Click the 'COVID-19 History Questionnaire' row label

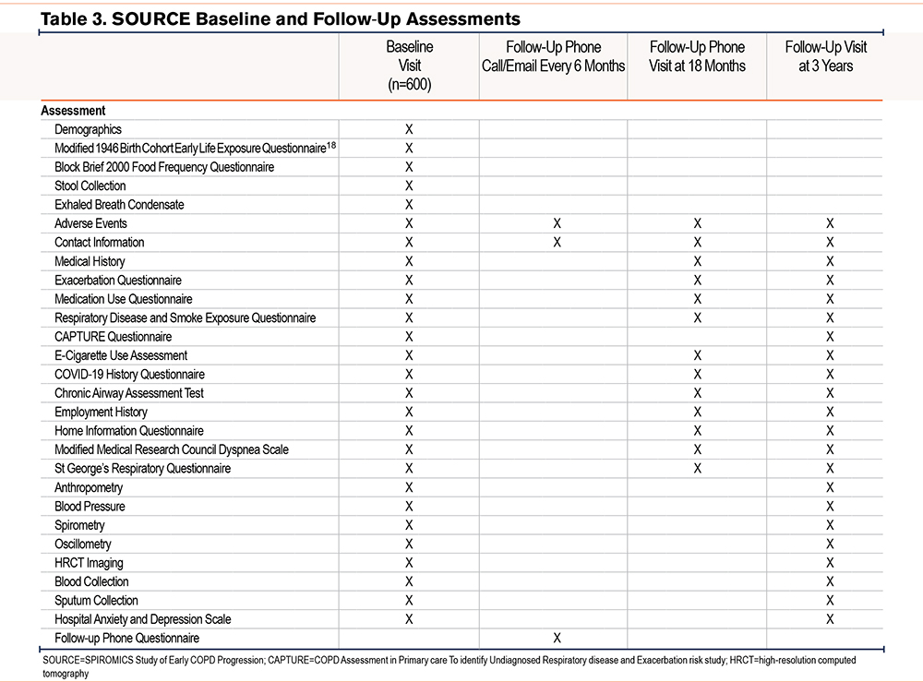[x=129, y=375]
